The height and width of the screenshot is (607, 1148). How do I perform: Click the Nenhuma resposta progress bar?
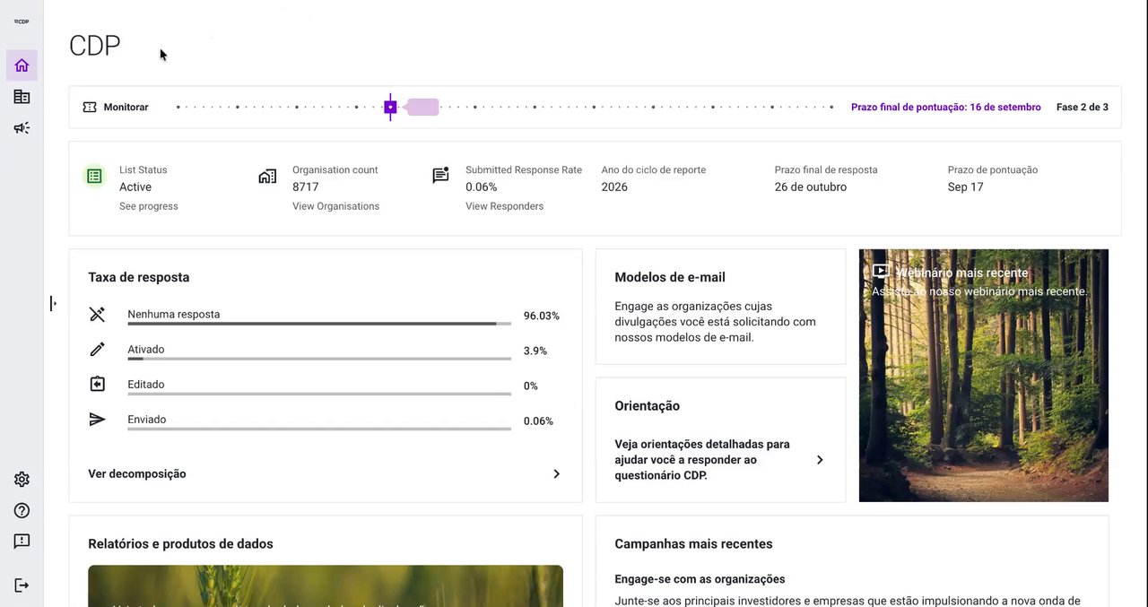tap(319, 324)
